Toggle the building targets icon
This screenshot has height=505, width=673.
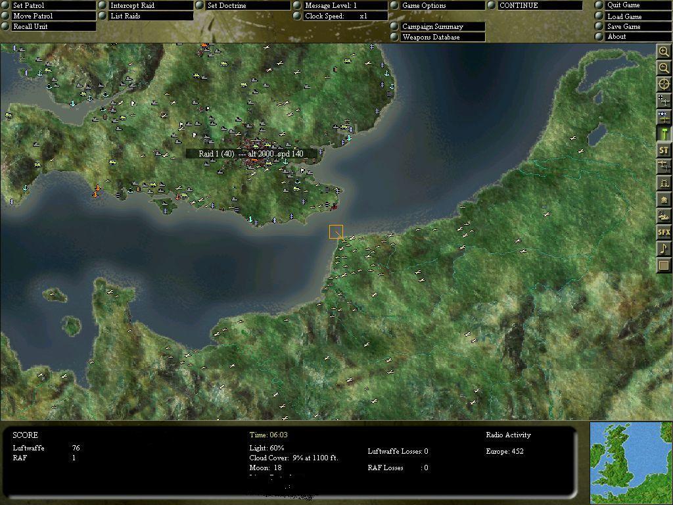coord(664,199)
